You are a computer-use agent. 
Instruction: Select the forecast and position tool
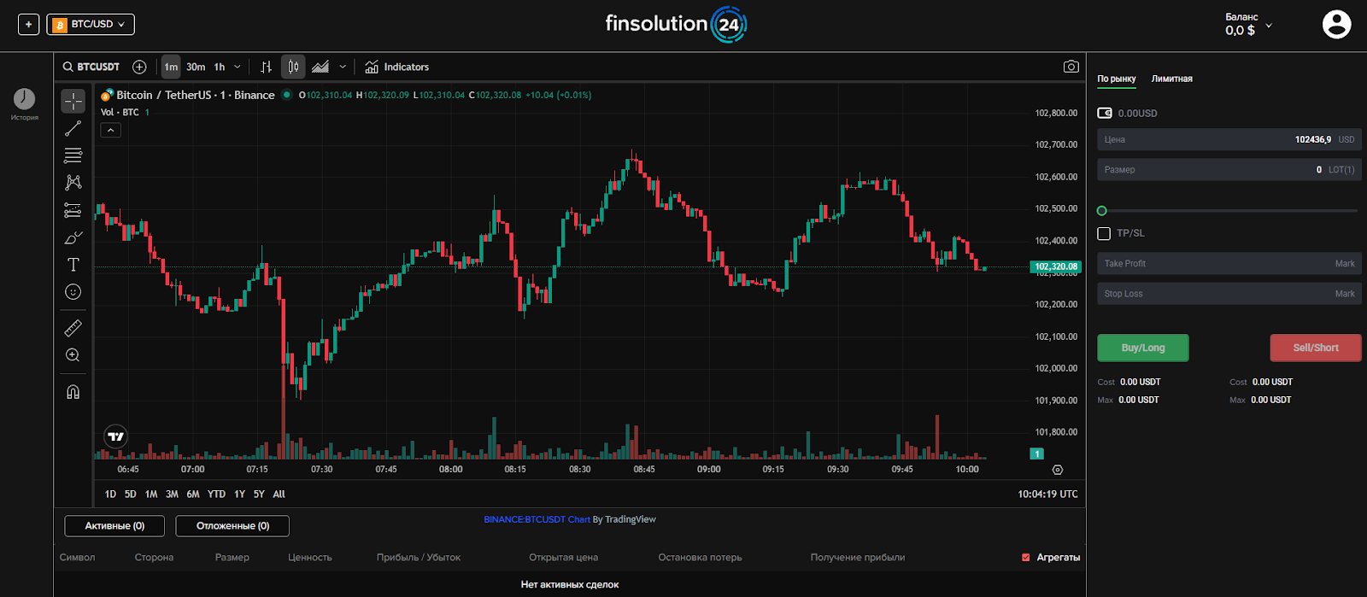coord(73,210)
